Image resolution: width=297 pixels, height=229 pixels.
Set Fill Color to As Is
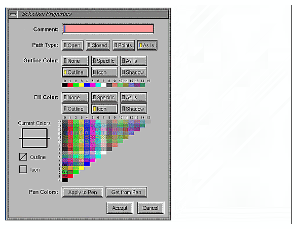pos(133,97)
